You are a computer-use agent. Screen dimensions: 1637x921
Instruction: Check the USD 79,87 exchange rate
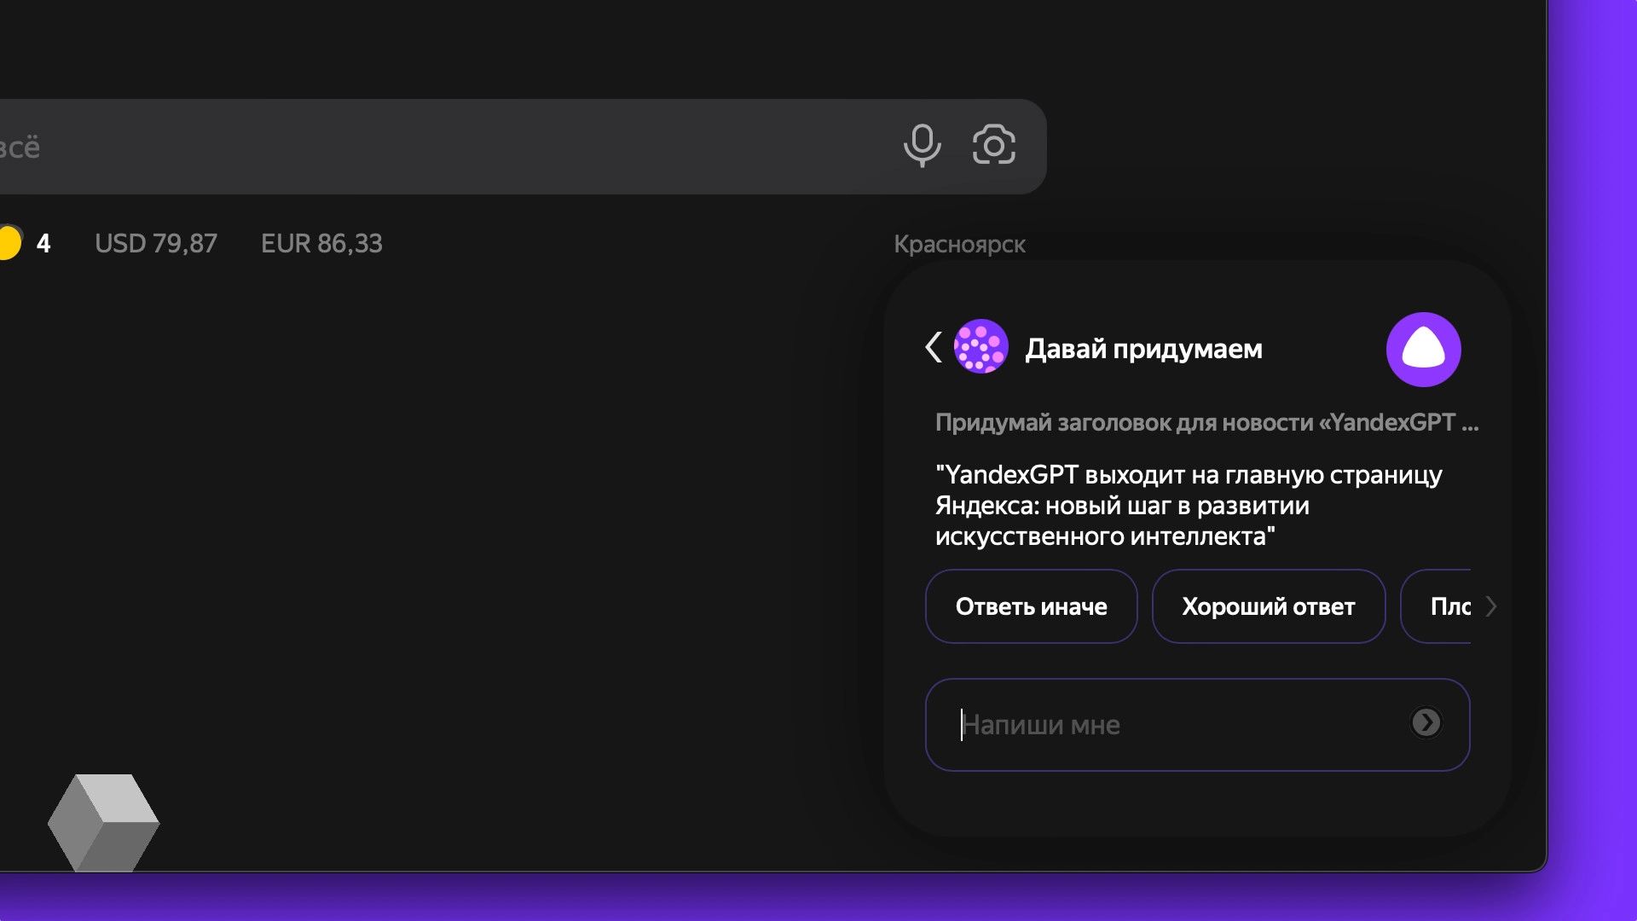(x=156, y=244)
